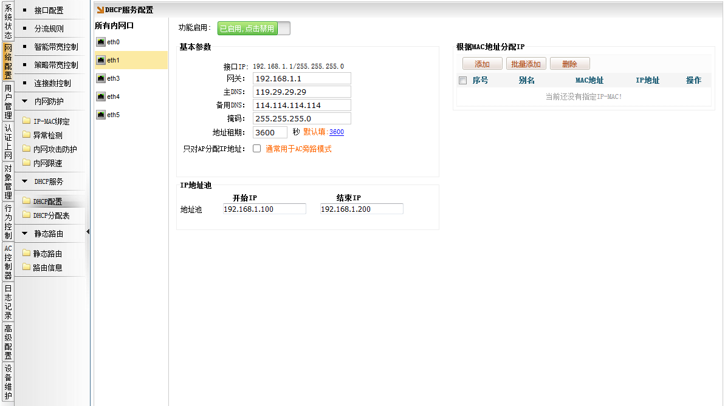The width and height of the screenshot is (725, 406).
Task: Check 只对AP分配IP地址 checkbox
Action: [x=256, y=148]
